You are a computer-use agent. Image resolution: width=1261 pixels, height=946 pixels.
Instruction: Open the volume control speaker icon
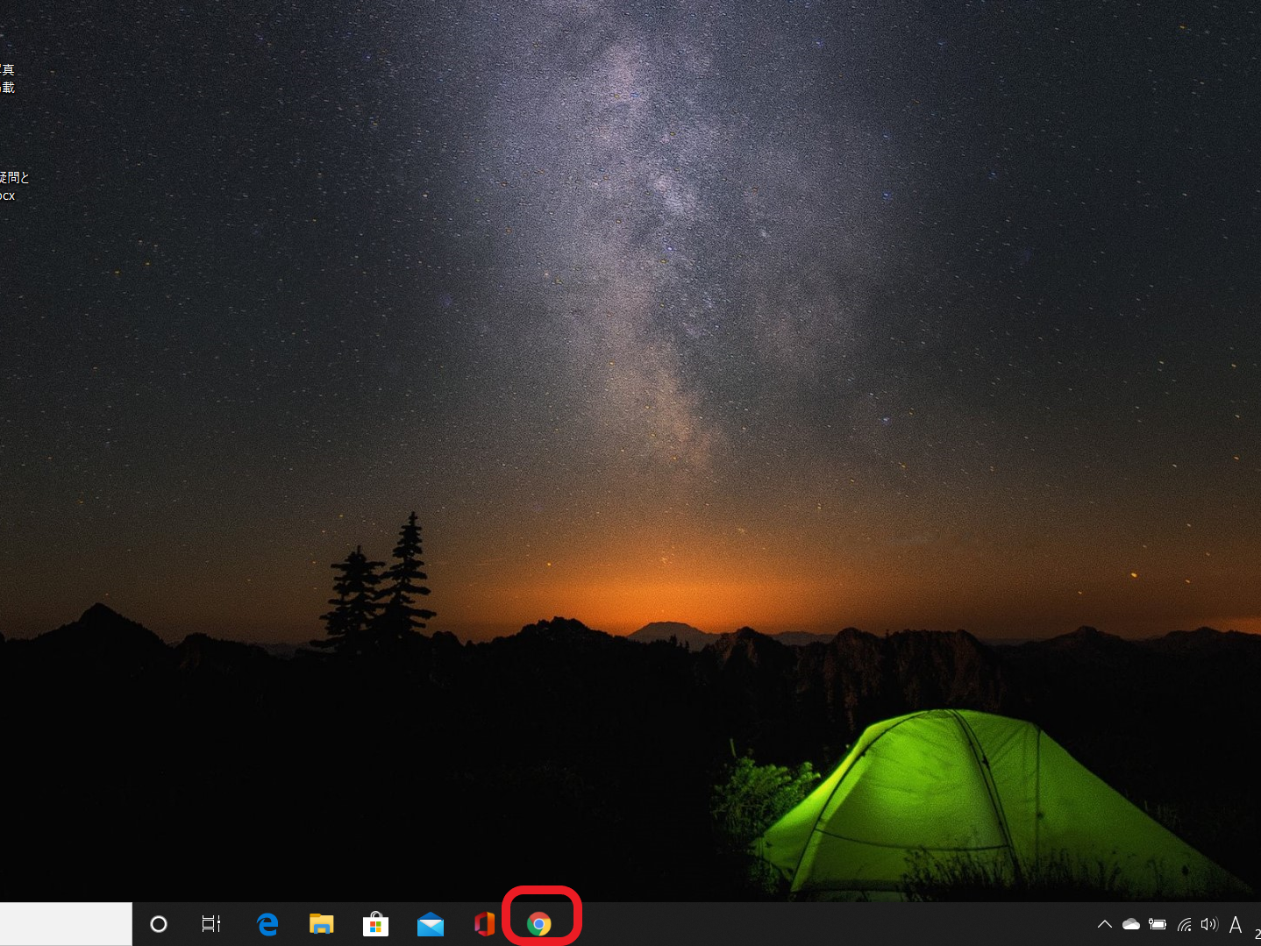click(1209, 924)
